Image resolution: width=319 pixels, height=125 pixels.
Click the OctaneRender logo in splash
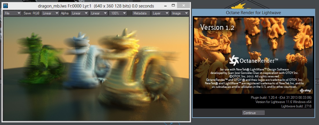(254, 60)
